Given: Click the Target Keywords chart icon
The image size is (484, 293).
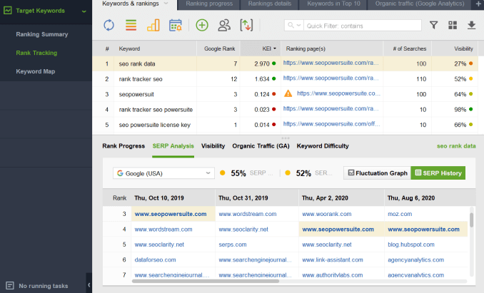Looking at the screenshot, I should point(8,11).
